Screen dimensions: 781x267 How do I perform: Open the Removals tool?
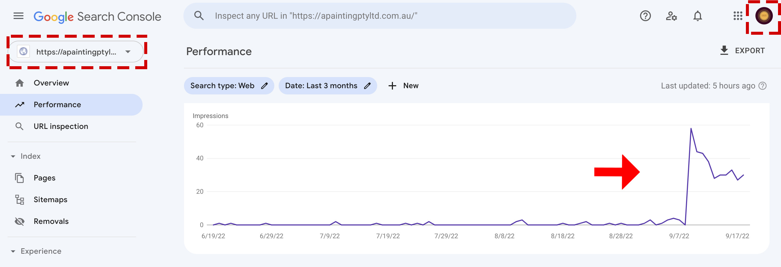click(x=51, y=221)
